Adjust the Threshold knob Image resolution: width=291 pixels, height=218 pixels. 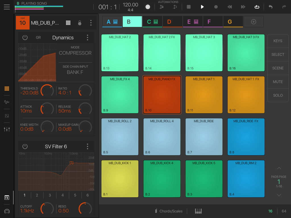point(47,90)
